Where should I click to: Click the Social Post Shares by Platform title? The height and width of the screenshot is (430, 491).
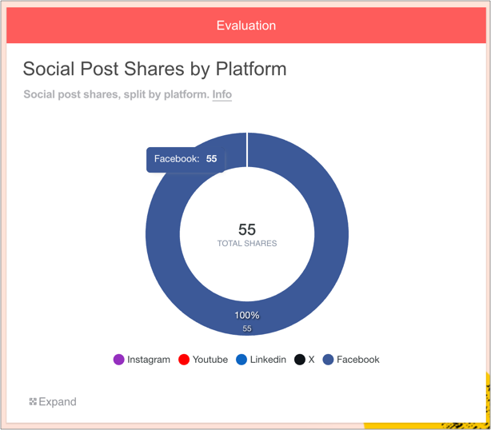(154, 69)
